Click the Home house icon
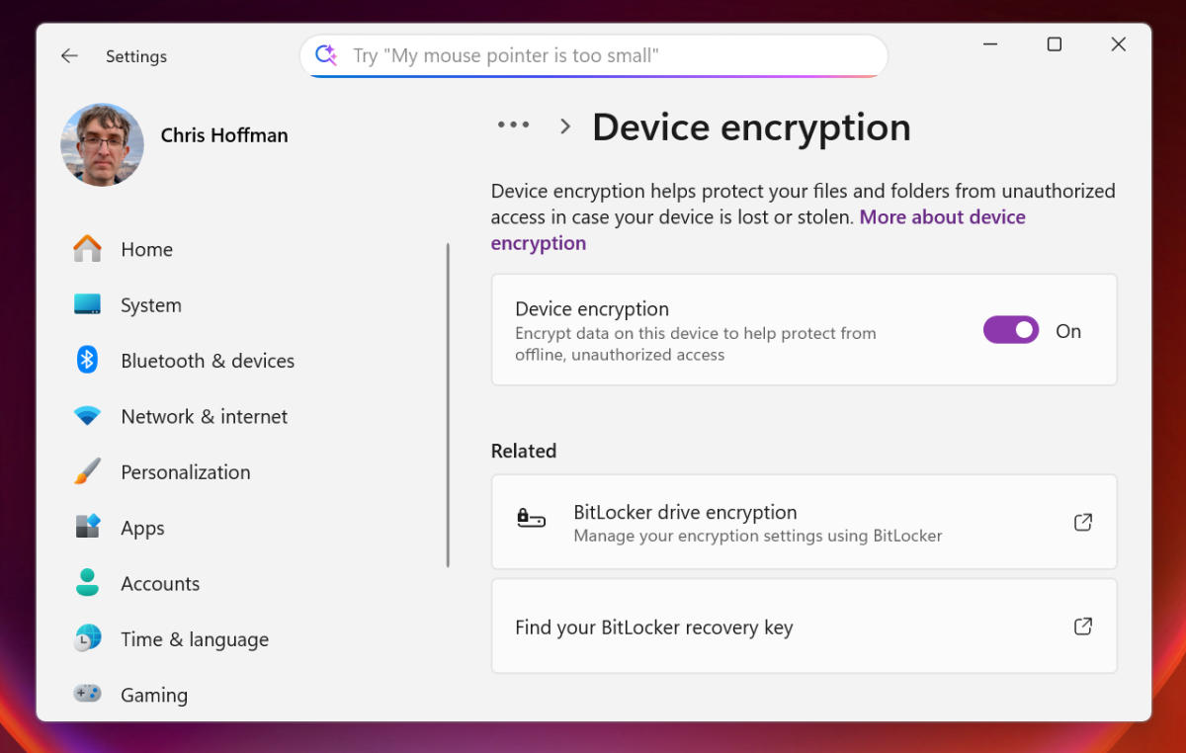Image resolution: width=1186 pixels, height=753 pixels. pos(87,249)
